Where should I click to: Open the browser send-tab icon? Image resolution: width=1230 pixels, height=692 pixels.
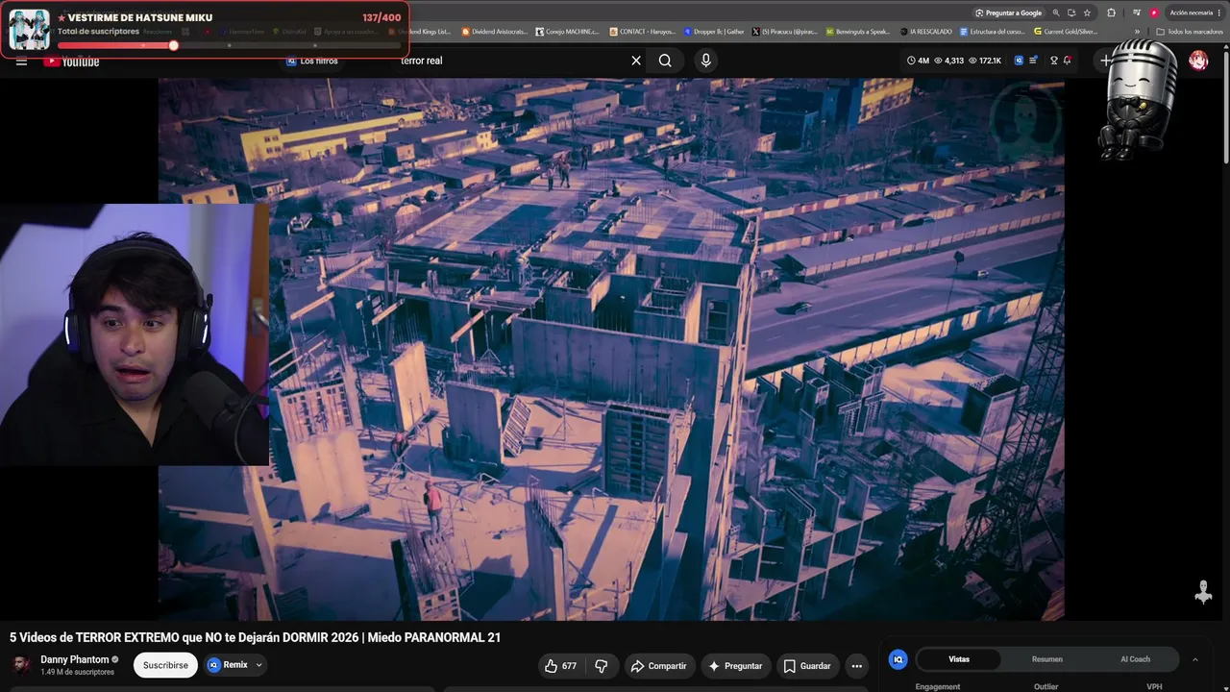[x=1071, y=12]
